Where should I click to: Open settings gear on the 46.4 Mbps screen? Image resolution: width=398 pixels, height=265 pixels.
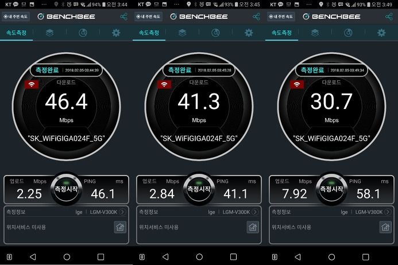(x=116, y=33)
